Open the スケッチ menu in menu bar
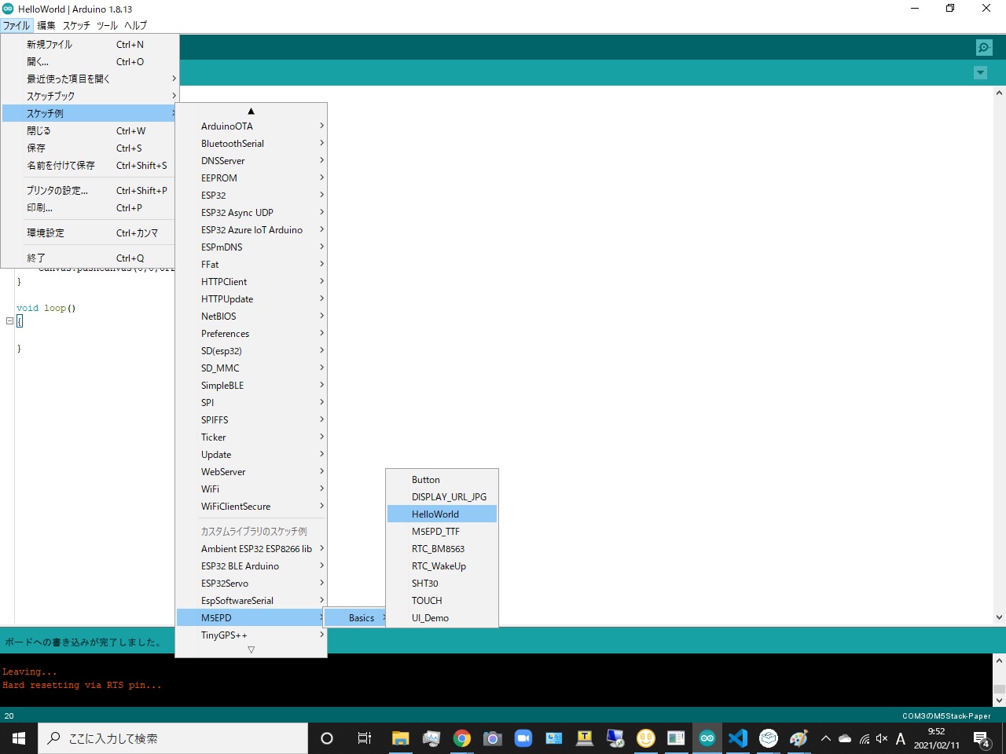Image resolution: width=1006 pixels, height=754 pixels. 76,25
